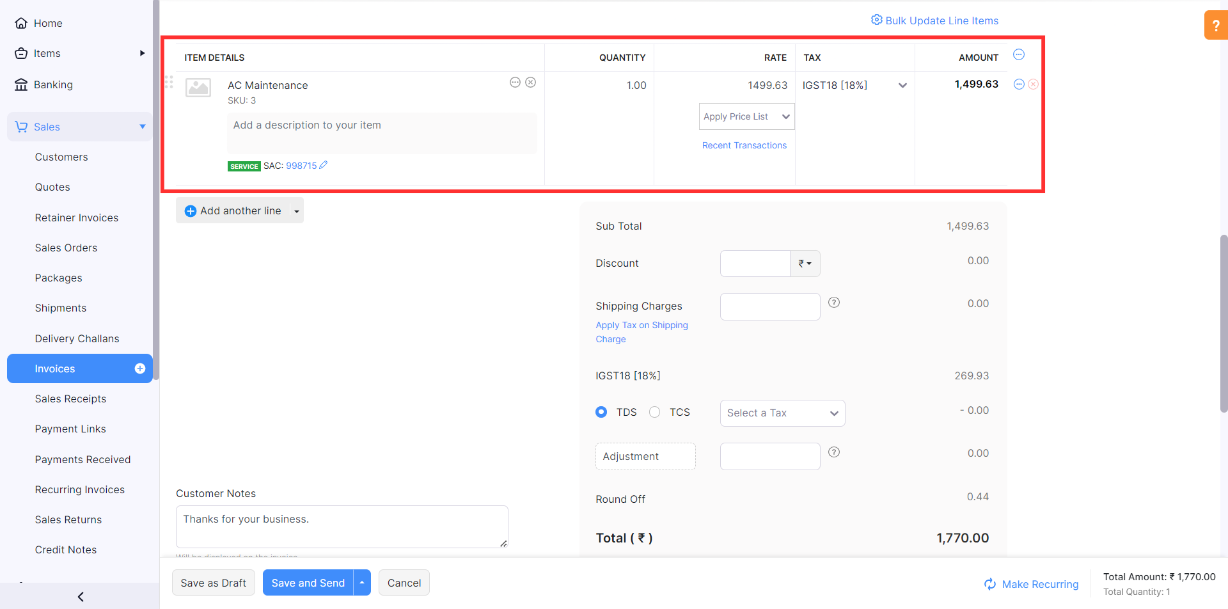
Task: Open the IGST18 tax dropdown
Action: (x=902, y=85)
